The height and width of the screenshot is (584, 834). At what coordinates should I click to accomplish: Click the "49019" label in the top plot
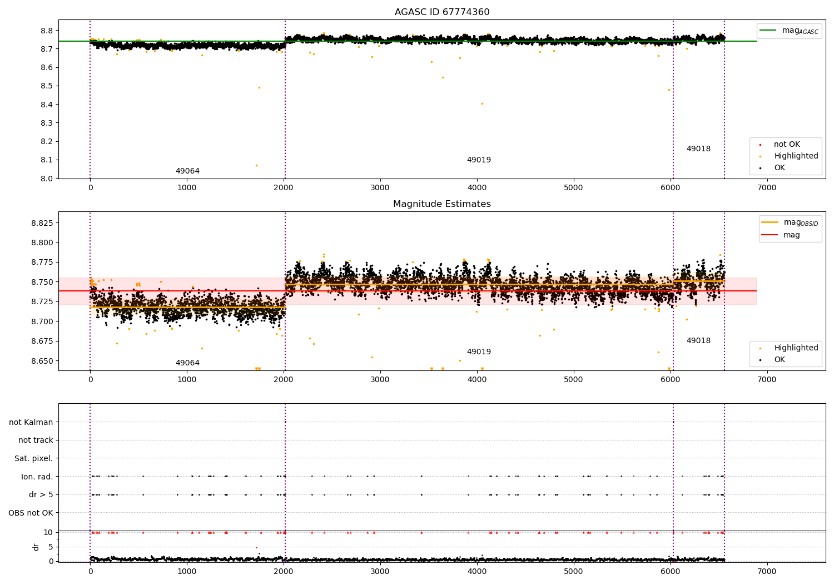(479, 160)
